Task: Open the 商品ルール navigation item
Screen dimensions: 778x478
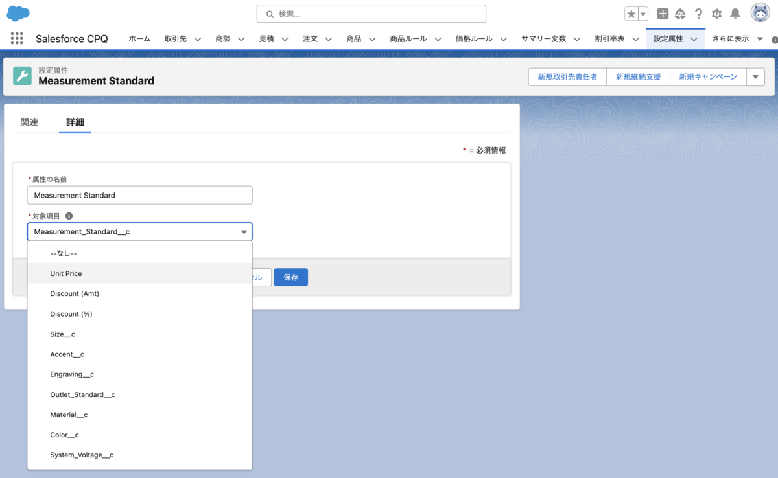Action: coord(408,38)
